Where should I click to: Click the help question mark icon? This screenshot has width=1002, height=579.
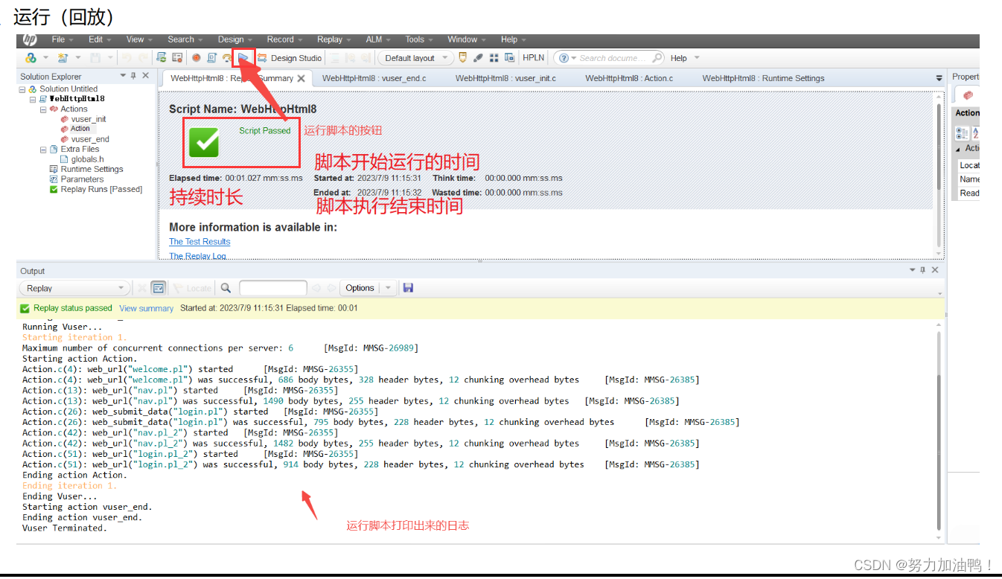click(x=564, y=58)
